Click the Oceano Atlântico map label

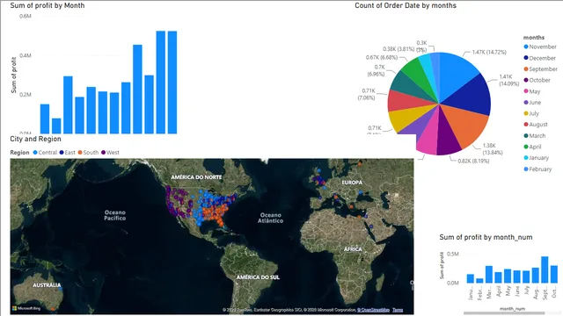(x=270, y=218)
